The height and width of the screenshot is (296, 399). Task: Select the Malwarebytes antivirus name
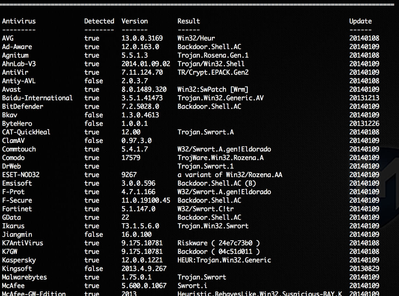click(24, 277)
